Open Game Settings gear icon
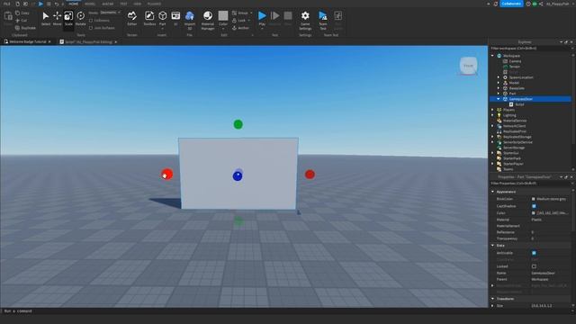Screen dimensions: 576x324 (305, 16)
